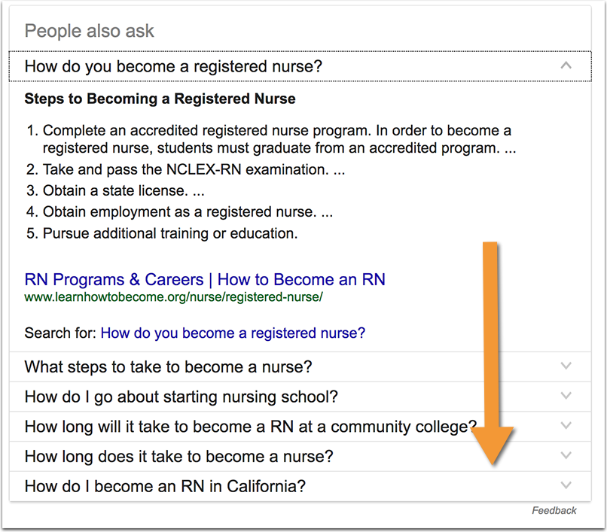Select question "How long does it take to become a nurse?"
607x532 pixels.
click(x=178, y=457)
